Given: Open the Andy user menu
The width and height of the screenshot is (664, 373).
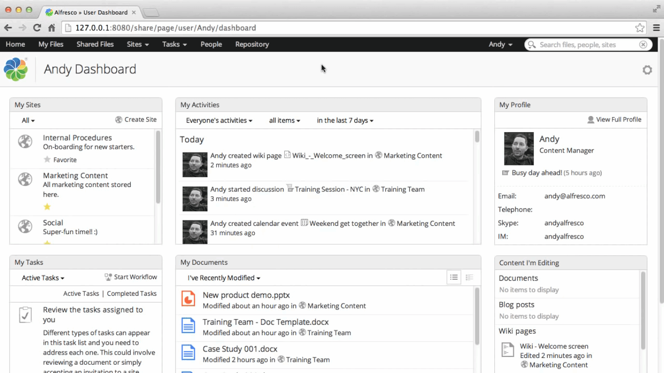Looking at the screenshot, I should pos(501,44).
